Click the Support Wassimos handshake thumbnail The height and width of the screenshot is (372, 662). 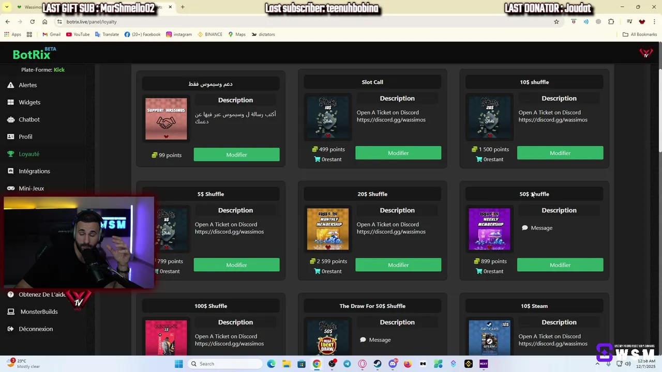(x=166, y=119)
